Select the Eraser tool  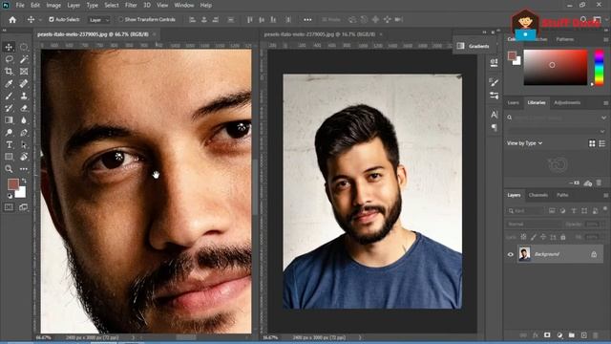tap(24, 108)
